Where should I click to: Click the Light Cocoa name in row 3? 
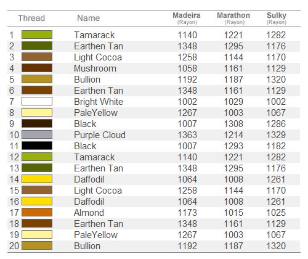(x=98, y=57)
